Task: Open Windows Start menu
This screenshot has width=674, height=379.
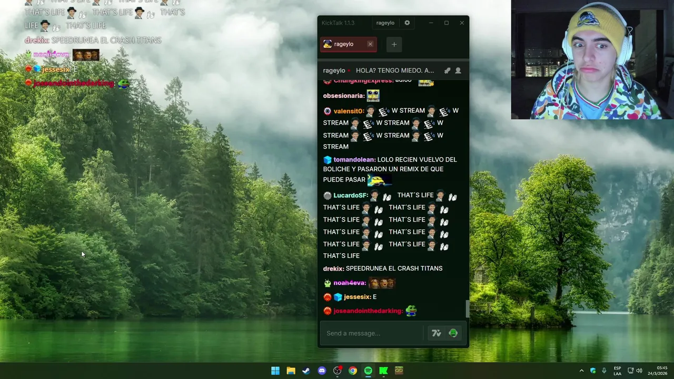Action: click(275, 371)
